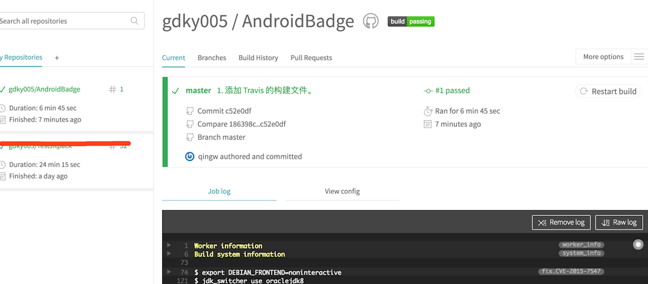
Task: Click the master branch name in build header
Action: [x=198, y=91]
